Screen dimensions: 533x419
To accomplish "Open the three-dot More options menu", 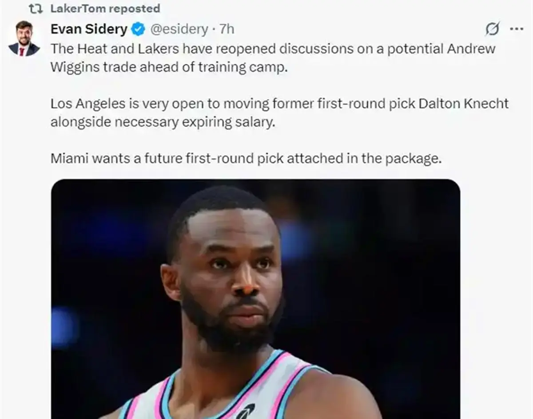I will coord(517,29).
